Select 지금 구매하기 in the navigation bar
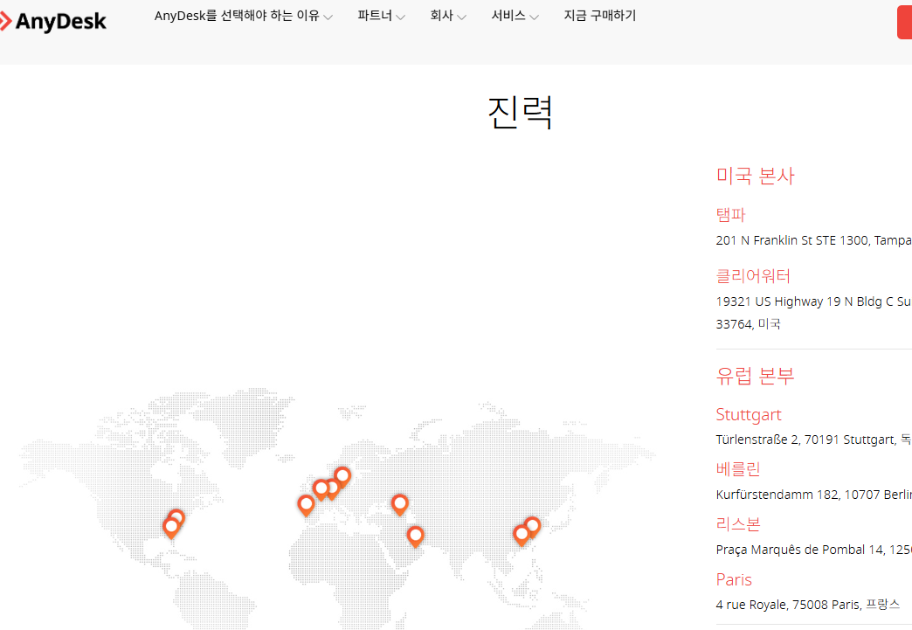Screen dimensions: 912x630 click(600, 16)
